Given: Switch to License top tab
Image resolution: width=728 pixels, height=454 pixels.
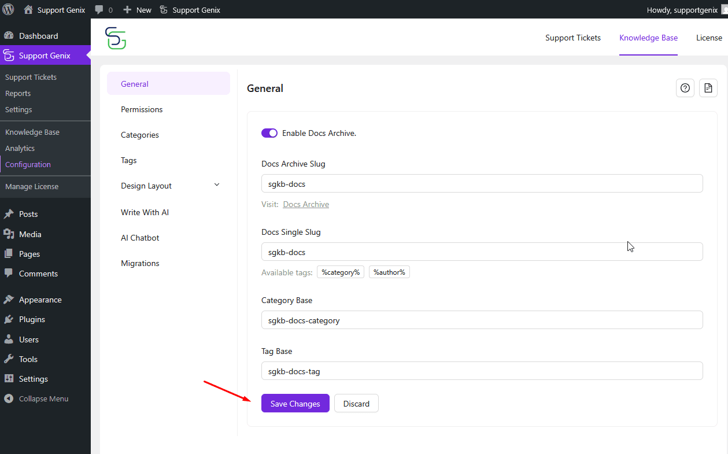Looking at the screenshot, I should click(709, 38).
